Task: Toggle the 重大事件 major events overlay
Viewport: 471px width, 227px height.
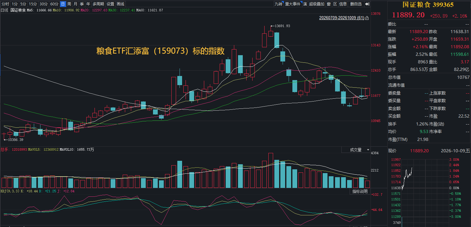Action: coord(293,4)
